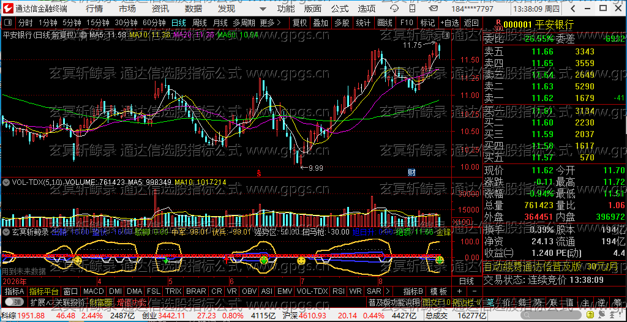Click stock code 000001 平安银行 header
This screenshot has height=322, width=627.
538,25
